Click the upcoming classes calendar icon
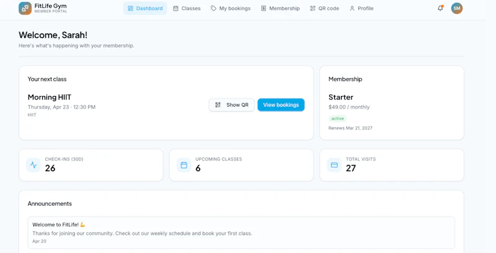This screenshot has height=253, width=496. point(184,165)
